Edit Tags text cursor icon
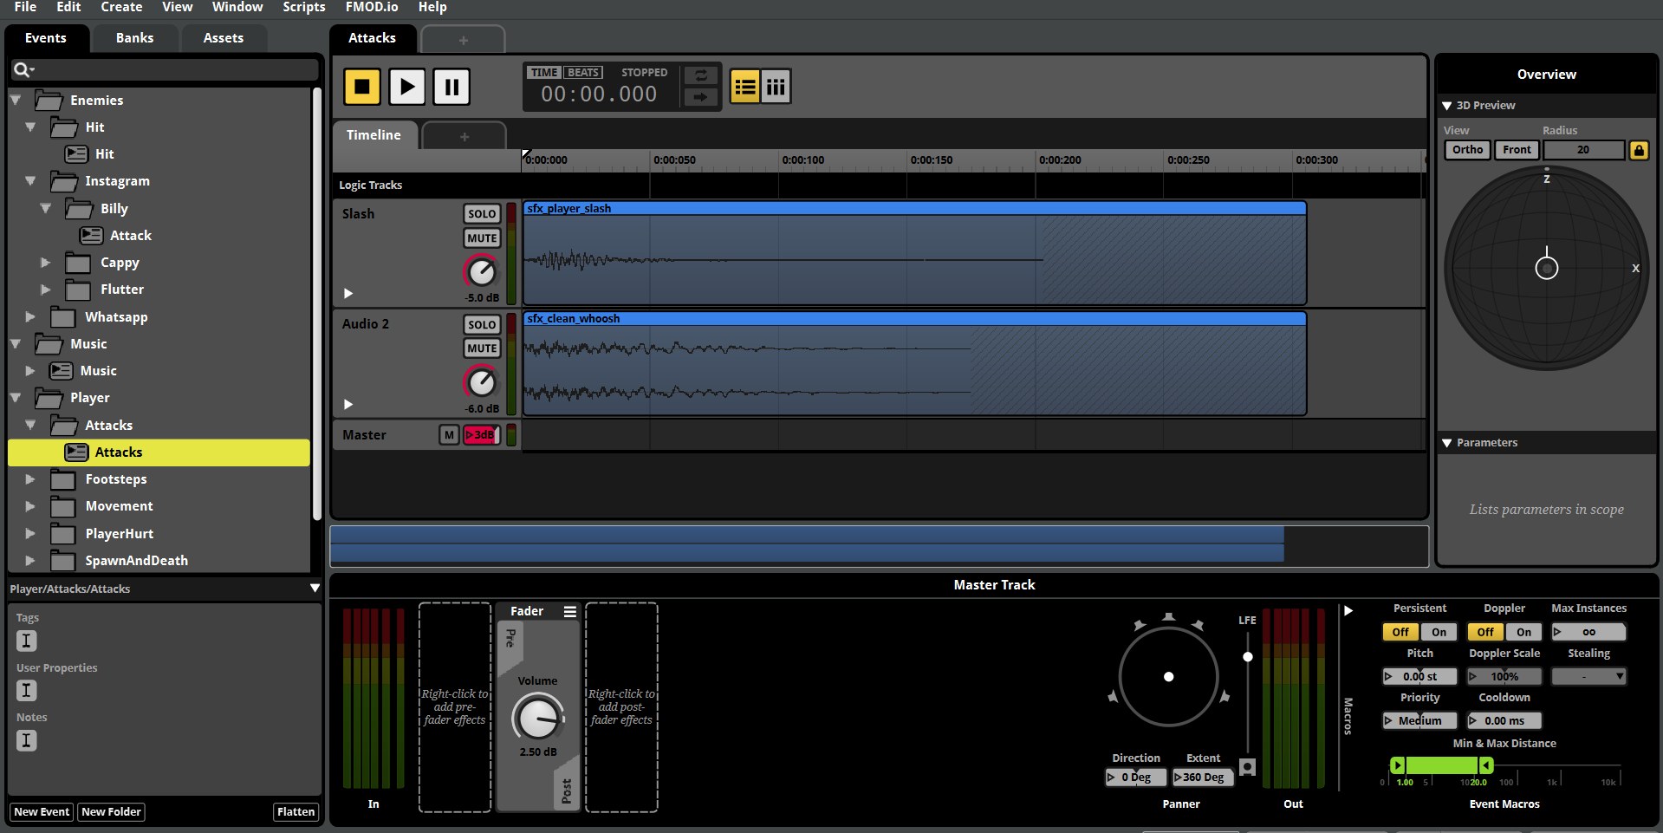Image resolution: width=1663 pixels, height=833 pixels. point(26,641)
